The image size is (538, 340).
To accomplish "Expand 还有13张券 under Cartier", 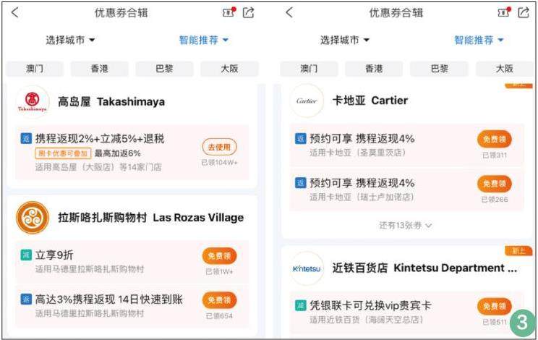I will click(x=405, y=226).
